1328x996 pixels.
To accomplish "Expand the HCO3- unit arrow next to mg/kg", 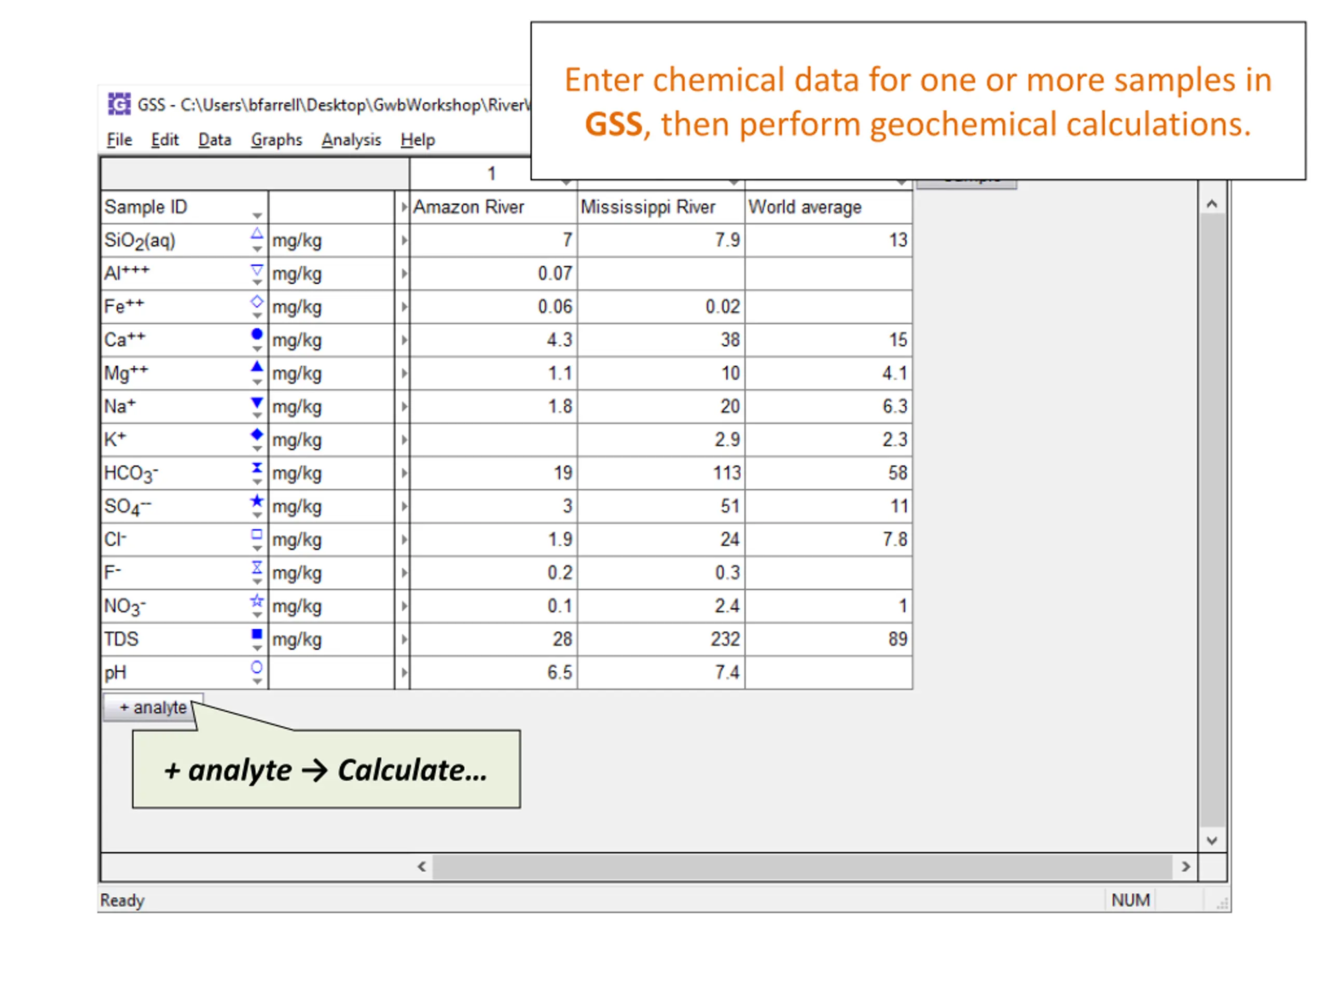I will tap(404, 473).
